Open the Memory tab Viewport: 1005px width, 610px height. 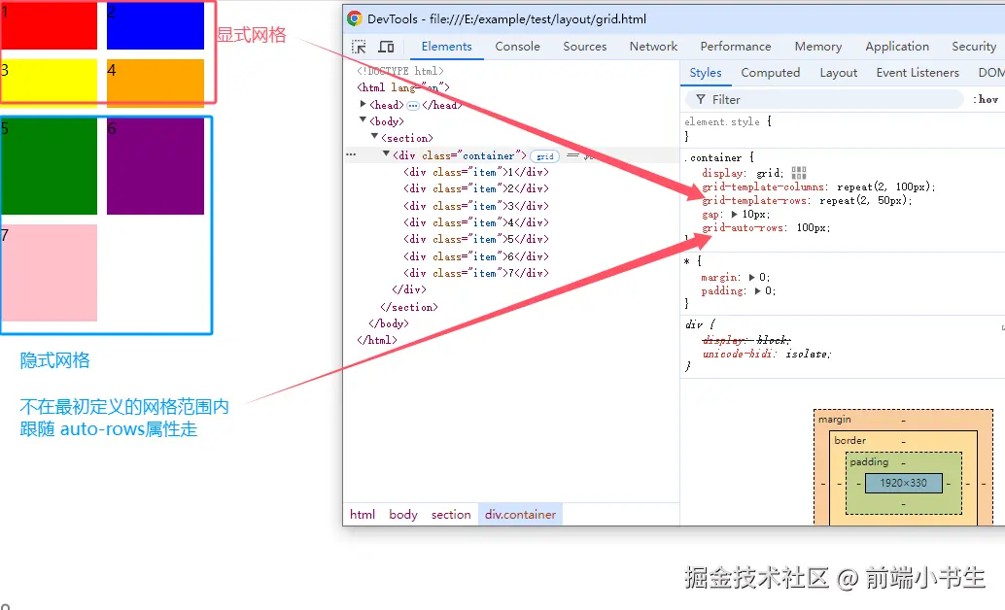(x=818, y=47)
